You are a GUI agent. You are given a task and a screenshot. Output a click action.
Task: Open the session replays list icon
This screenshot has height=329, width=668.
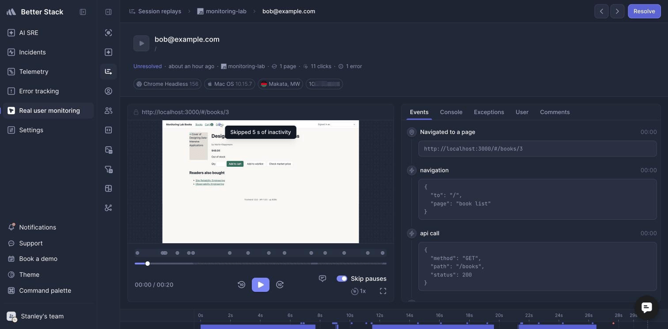click(x=108, y=72)
